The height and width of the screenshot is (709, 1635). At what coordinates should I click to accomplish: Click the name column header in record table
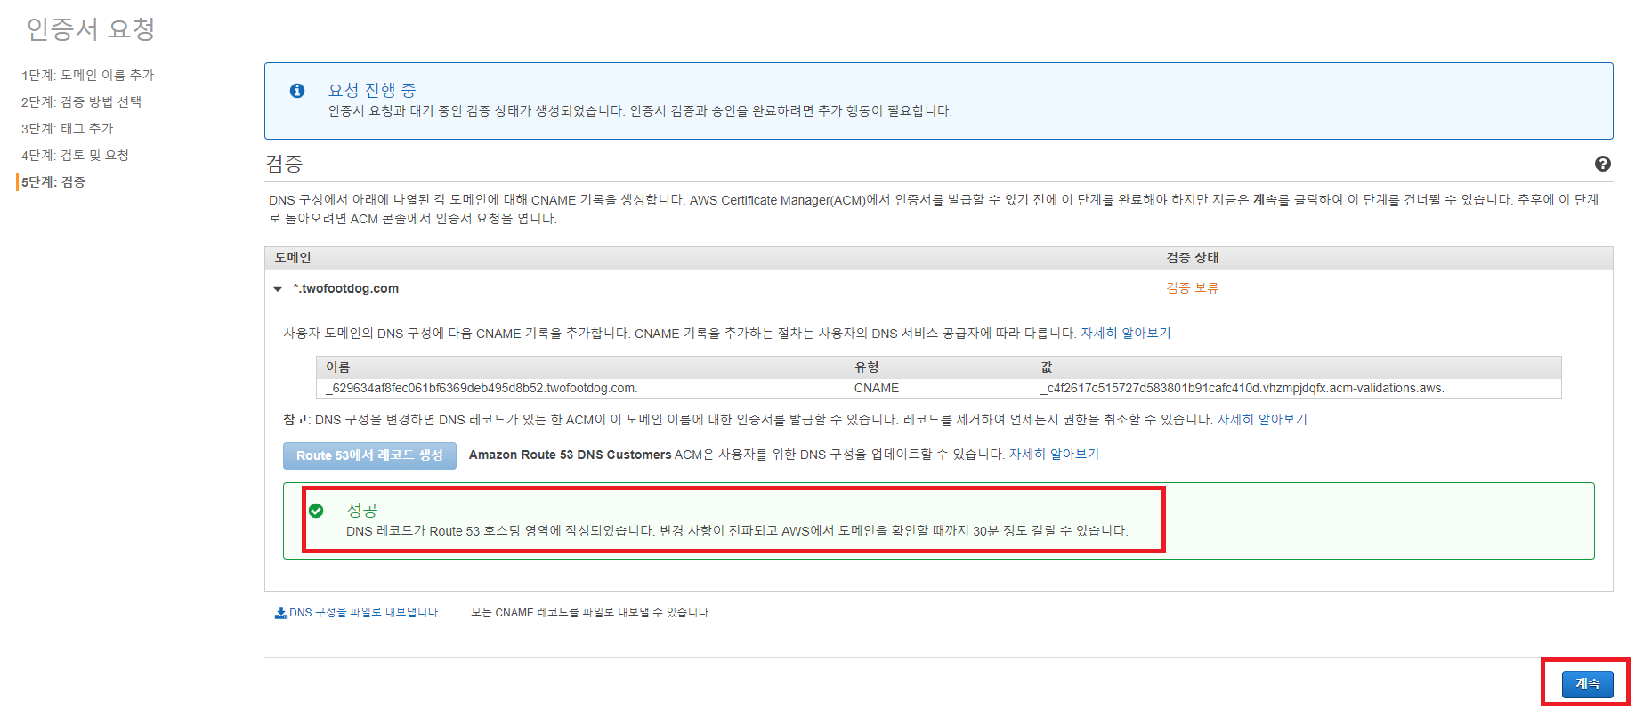(x=338, y=367)
